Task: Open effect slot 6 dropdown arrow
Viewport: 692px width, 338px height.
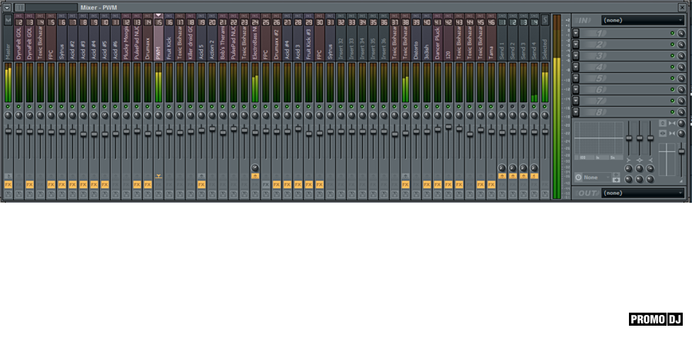Action: pyautogui.click(x=576, y=90)
